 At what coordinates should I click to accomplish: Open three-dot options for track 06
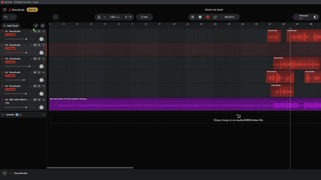pyautogui.click(x=31, y=99)
